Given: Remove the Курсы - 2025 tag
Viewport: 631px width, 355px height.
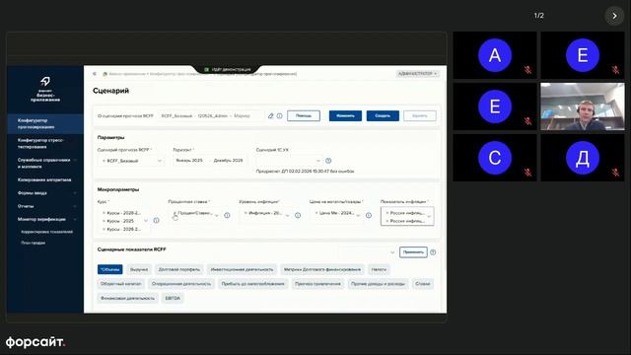Looking at the screenshot, I should [x=104, y=221].
